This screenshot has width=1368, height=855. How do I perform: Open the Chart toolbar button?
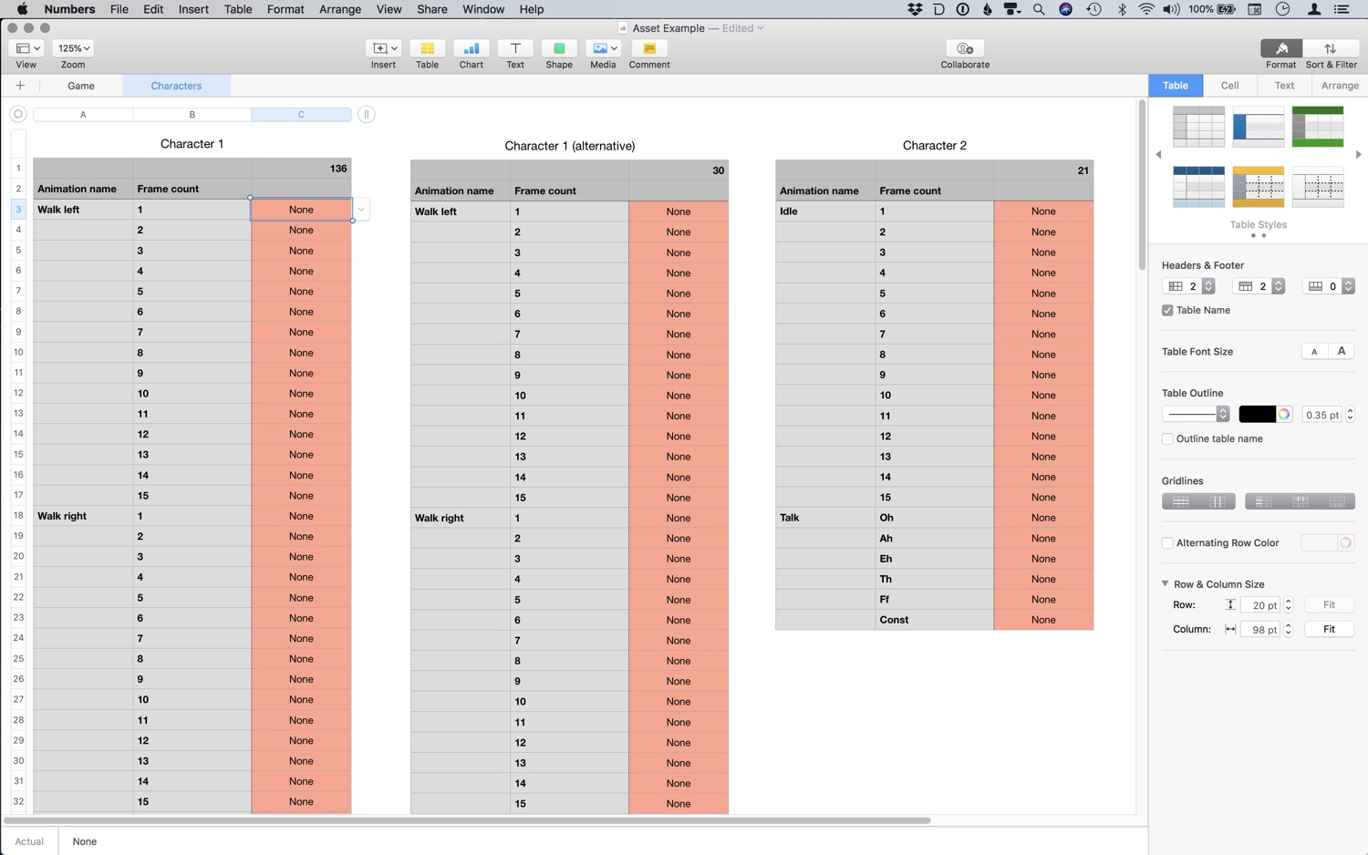point(471,48)
